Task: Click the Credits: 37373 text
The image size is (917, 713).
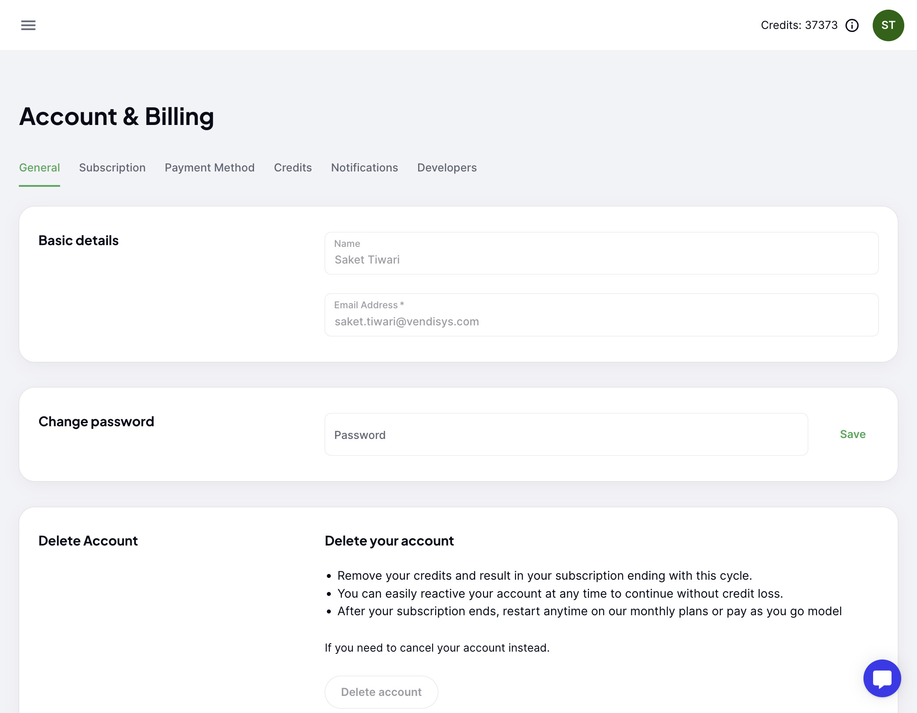Action: click(x=799, y=25)
